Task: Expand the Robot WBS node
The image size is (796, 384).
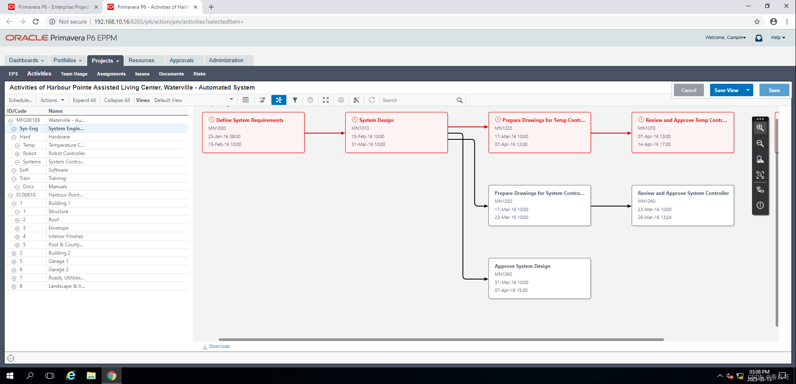Action: click(x=17, y=154)
